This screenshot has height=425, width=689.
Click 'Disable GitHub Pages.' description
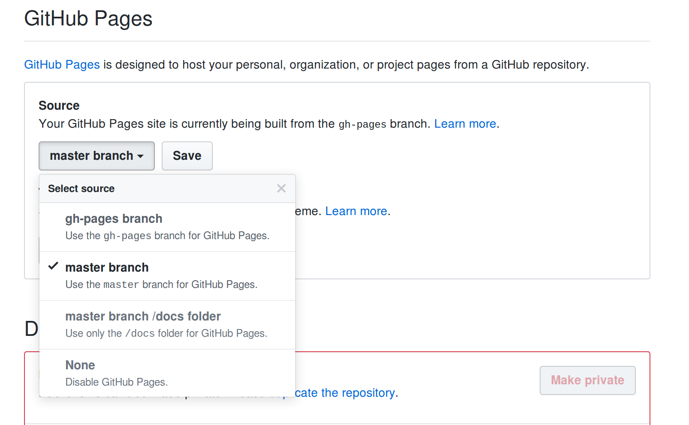(116, 382)
